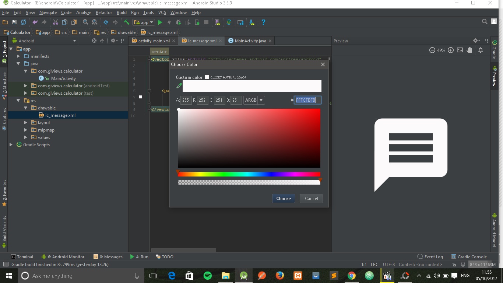Toggle the Terminal tool window
Image resolution: width=503 pixels, height=283 pixels.
click(x=22, y=256)
